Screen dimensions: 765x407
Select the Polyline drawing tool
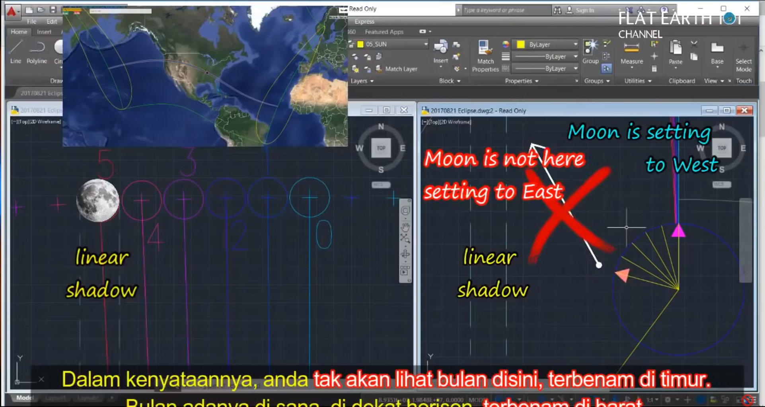37,52
